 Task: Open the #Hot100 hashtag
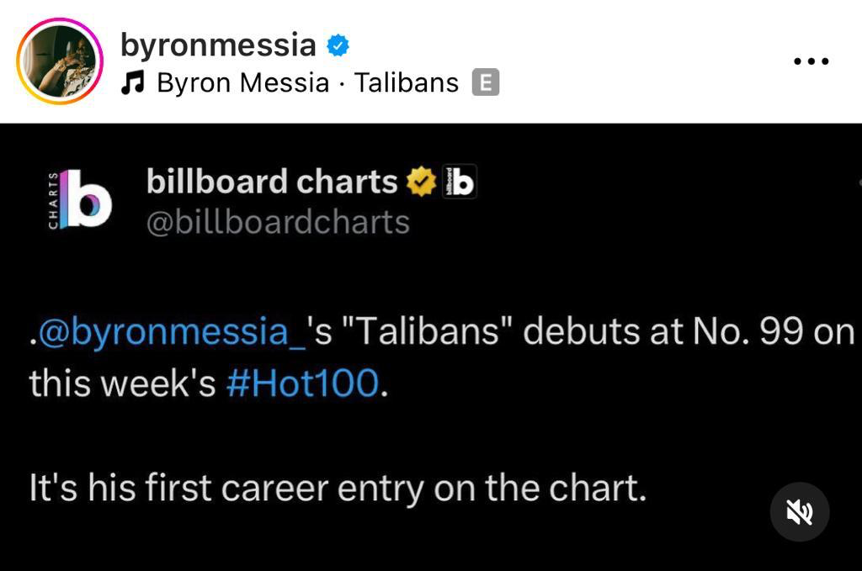tap(303, 383)
